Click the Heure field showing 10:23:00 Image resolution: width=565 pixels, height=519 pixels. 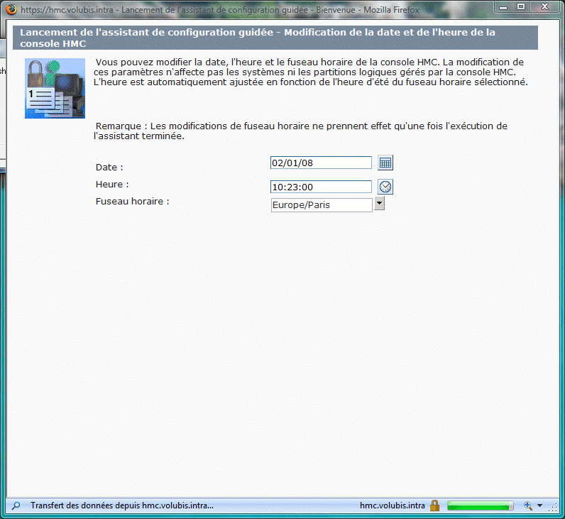pyautogui.click(x=321, y=187)
